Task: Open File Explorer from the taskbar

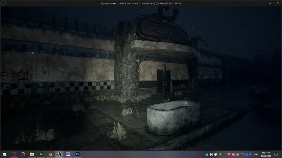Action: pos(32,154)
